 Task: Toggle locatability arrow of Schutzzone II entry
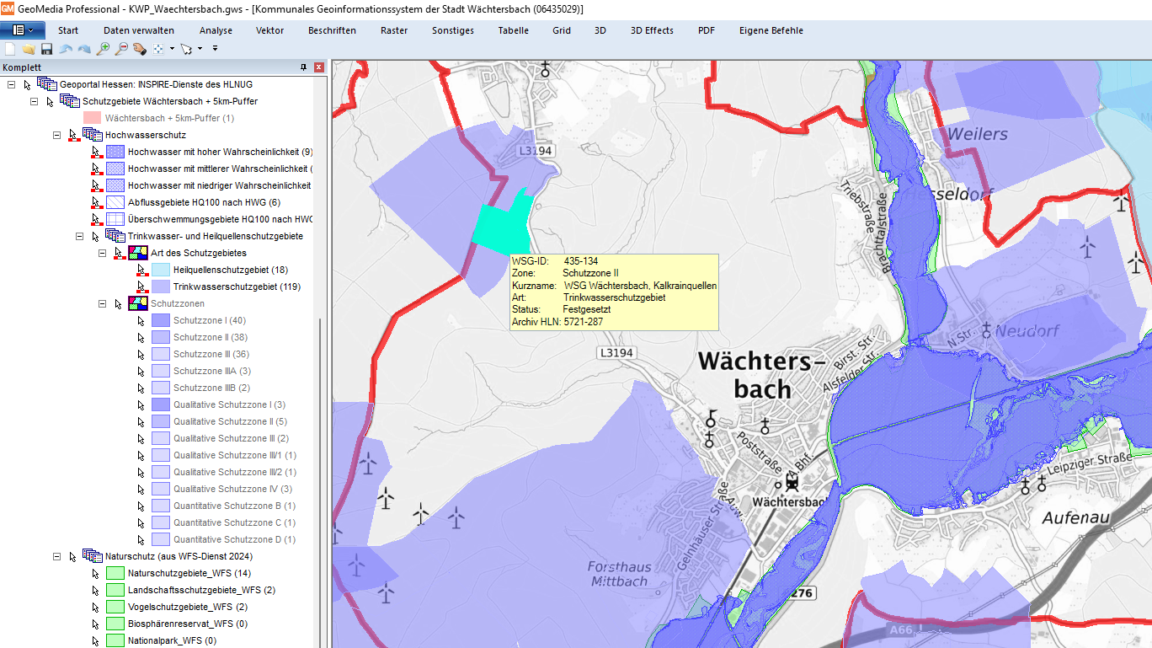[141, 337]
